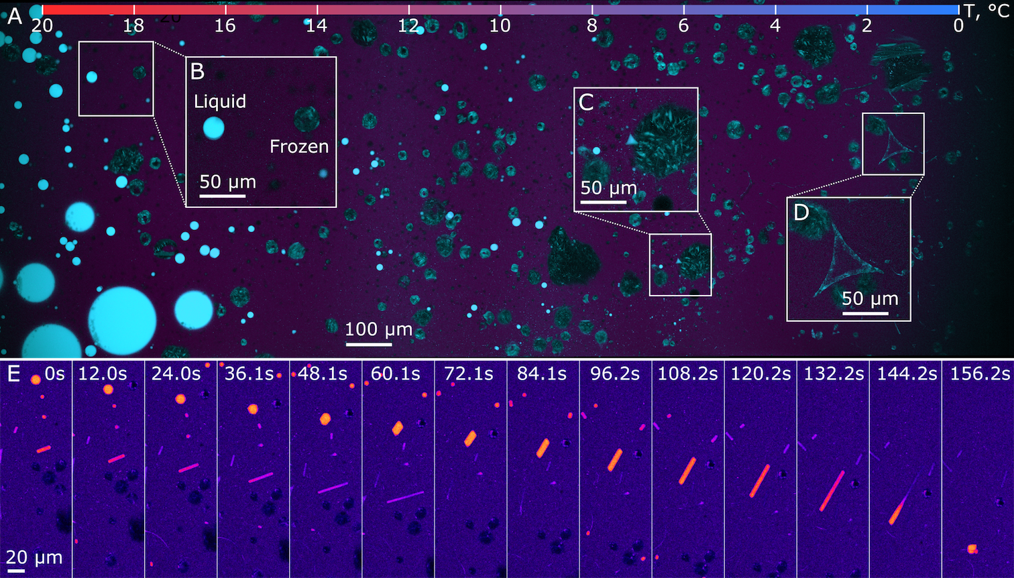Click the "84.1s" timestamp
This screenshot has height=578, width=1014.
coord(542,373)
